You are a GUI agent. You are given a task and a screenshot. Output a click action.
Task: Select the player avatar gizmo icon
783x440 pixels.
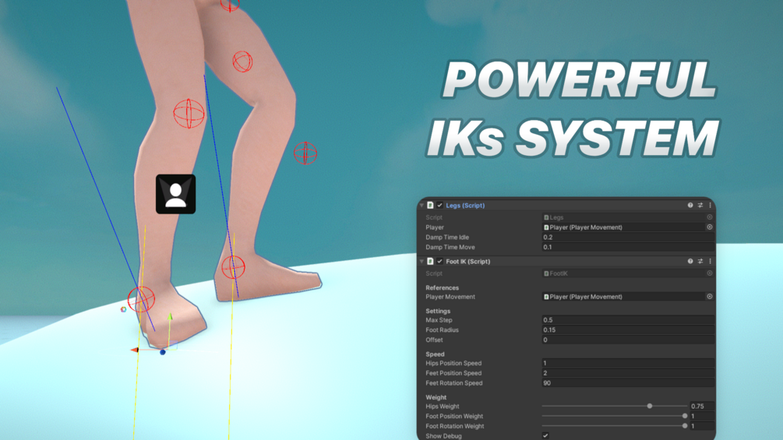click(176, 194)
